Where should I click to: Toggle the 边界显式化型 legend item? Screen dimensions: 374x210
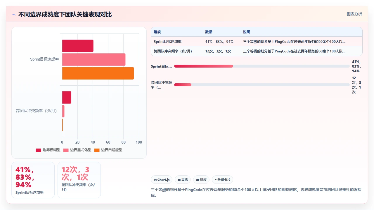77,150
